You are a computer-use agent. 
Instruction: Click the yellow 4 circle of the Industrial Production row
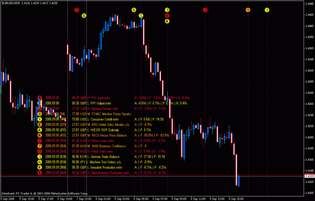(x=40, y=167)
